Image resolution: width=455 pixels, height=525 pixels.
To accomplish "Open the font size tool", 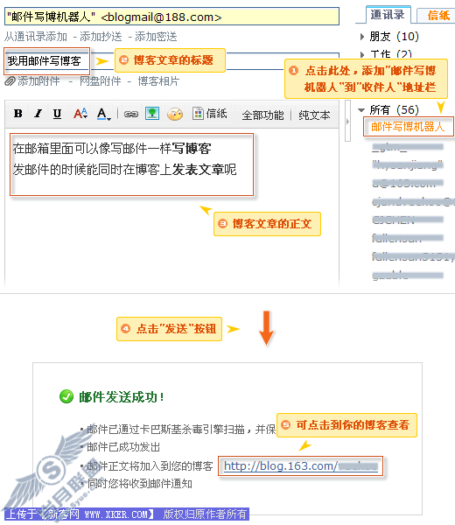I will pyautogui.click(x=80, y=114).
